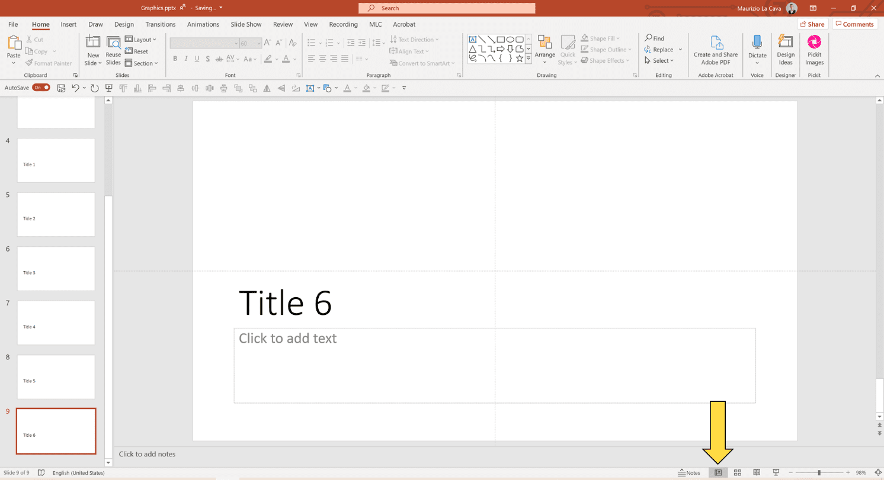Select the Title 3 slide thumbnail

56,269
